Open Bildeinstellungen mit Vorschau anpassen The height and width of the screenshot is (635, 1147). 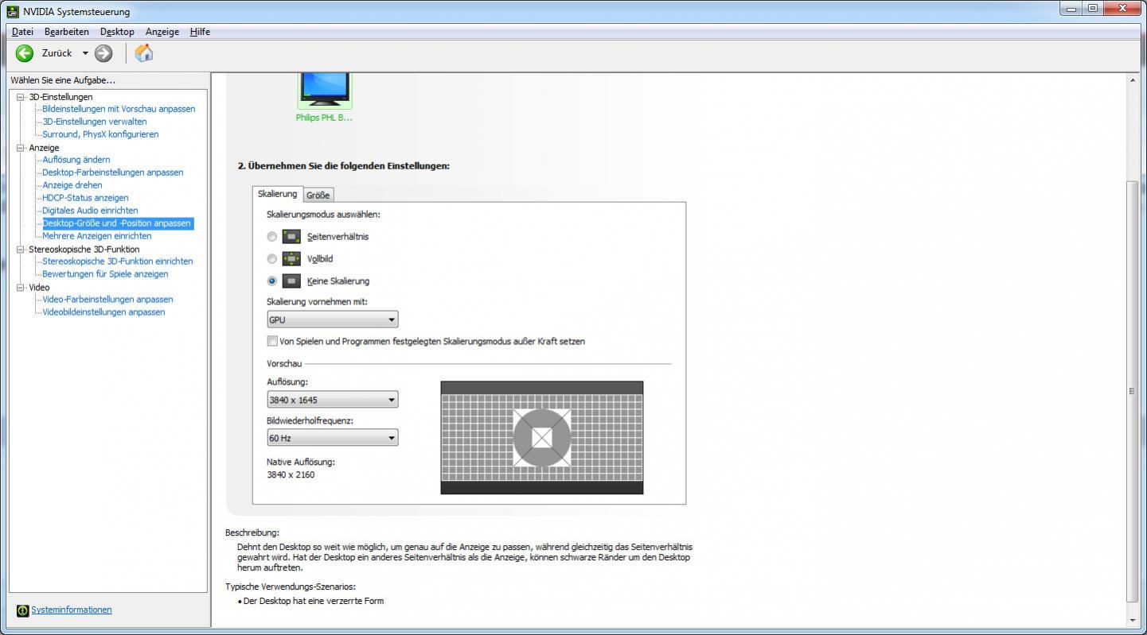(119, 109)
